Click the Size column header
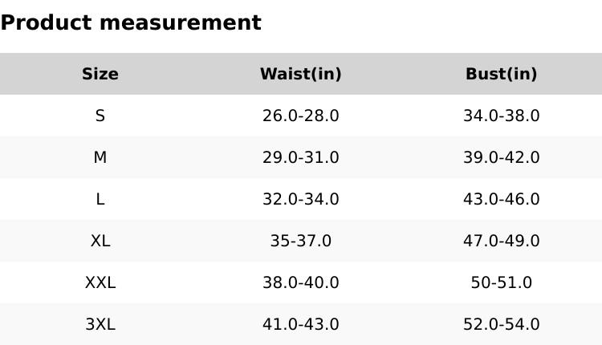The height and width of the screenshot is (345, 602). click(100, 74)
